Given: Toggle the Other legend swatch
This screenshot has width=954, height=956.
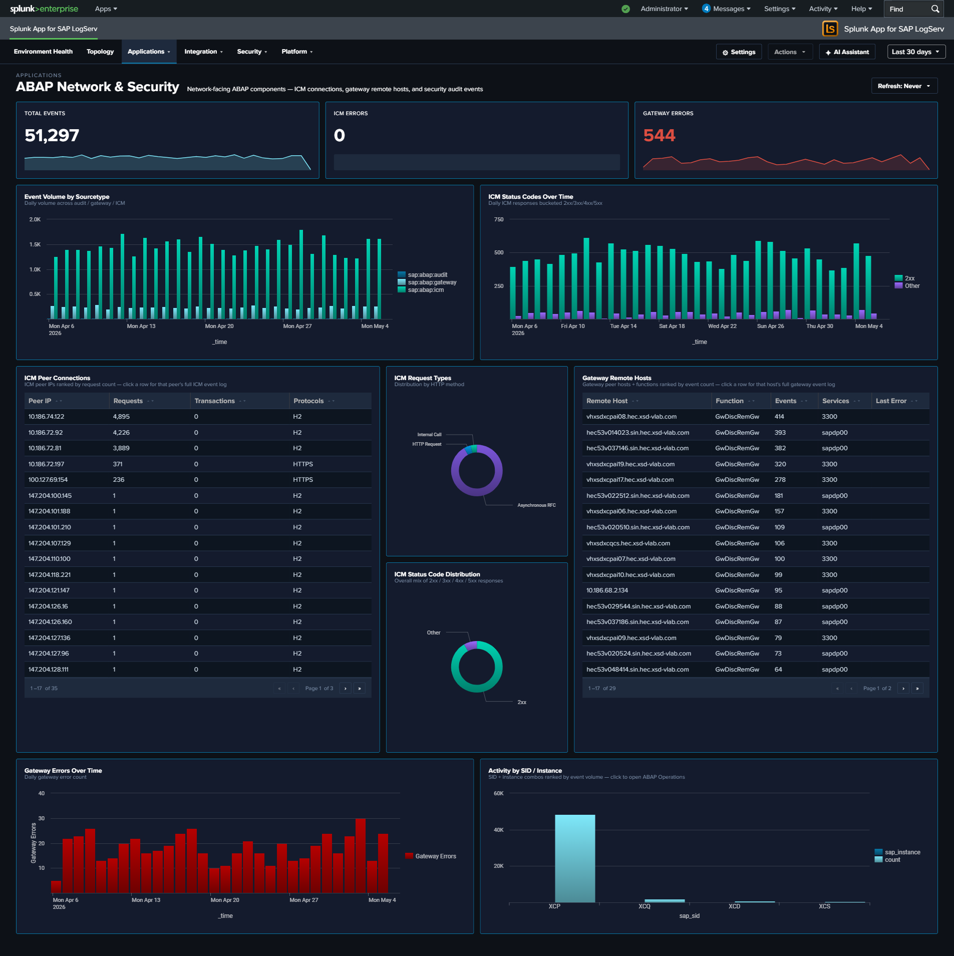Looking at the screenshot, I should 898,285.
